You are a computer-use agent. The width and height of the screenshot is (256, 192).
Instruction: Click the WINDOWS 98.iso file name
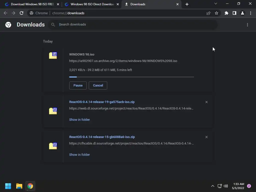pos(82,54)
